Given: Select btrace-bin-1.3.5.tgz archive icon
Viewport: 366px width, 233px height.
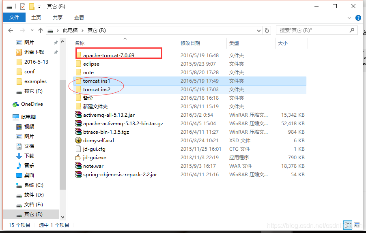Looking at the screenshot, I should point(78,132).
